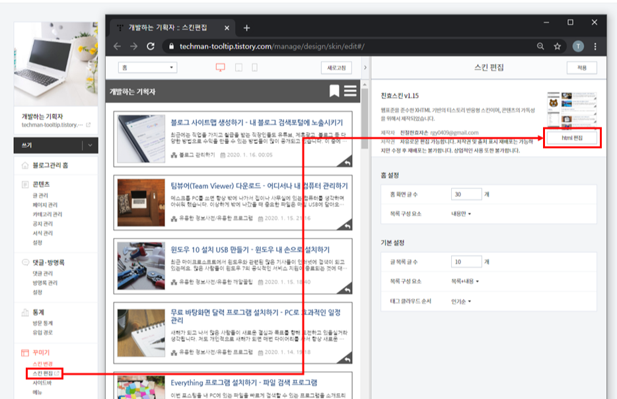Click the address bar URL

click(272, 46)
